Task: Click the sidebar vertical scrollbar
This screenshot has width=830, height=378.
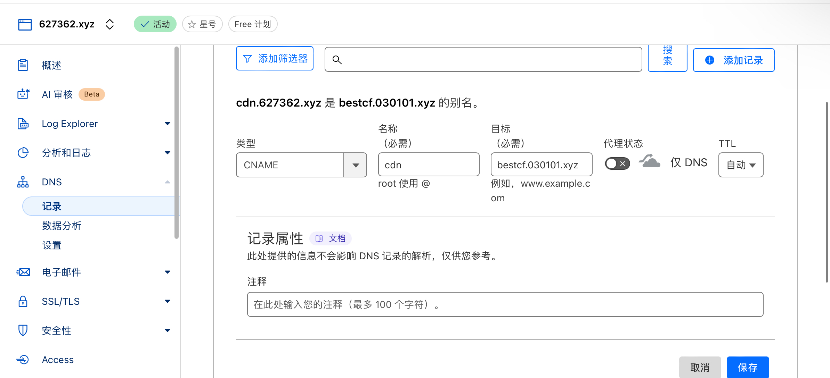Action: pos(177,142)
